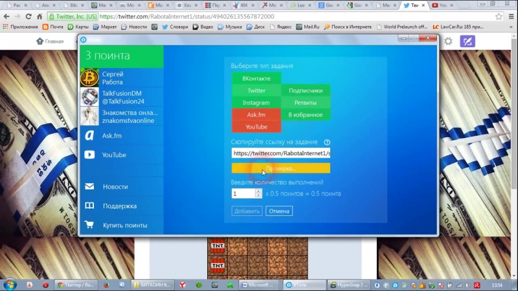Open Firefox from the taskbar
Image resolution: width=518 pixels, height=291 pixels.
(106, 285)
